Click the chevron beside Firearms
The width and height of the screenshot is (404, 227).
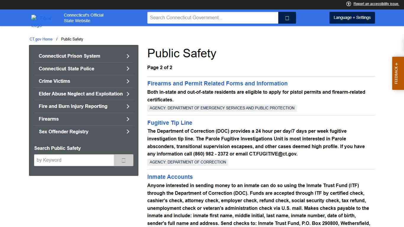128,119
